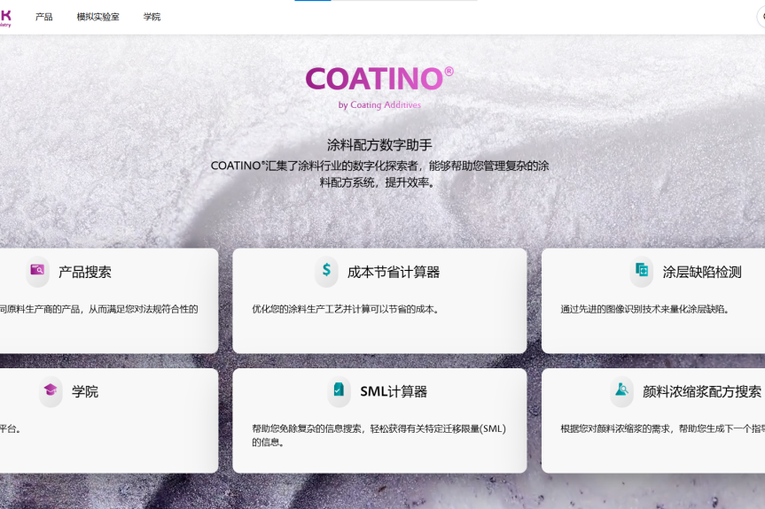Image resolution: width=765 pixels, height=509 pixels.
Task: Click the dollar sign cost calculator icon
Action: click(x=326, y=270)
